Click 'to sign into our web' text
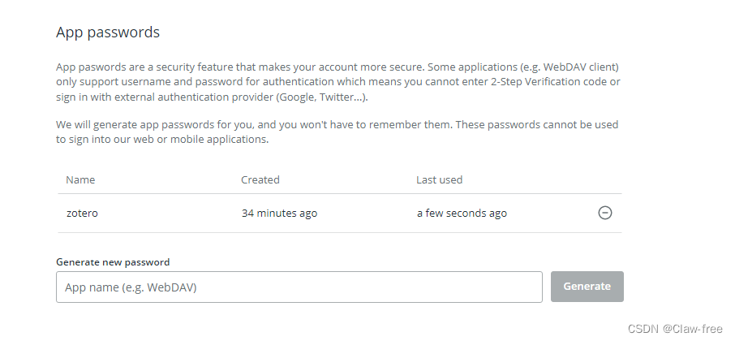This screenshot has height=341, width=735. (105, 140)
